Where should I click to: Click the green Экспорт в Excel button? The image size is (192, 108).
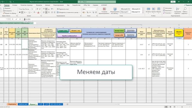[119, 31]
